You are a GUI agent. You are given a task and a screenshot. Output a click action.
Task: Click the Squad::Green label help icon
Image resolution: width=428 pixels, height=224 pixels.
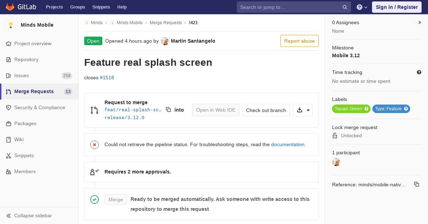tap(366, 109)
